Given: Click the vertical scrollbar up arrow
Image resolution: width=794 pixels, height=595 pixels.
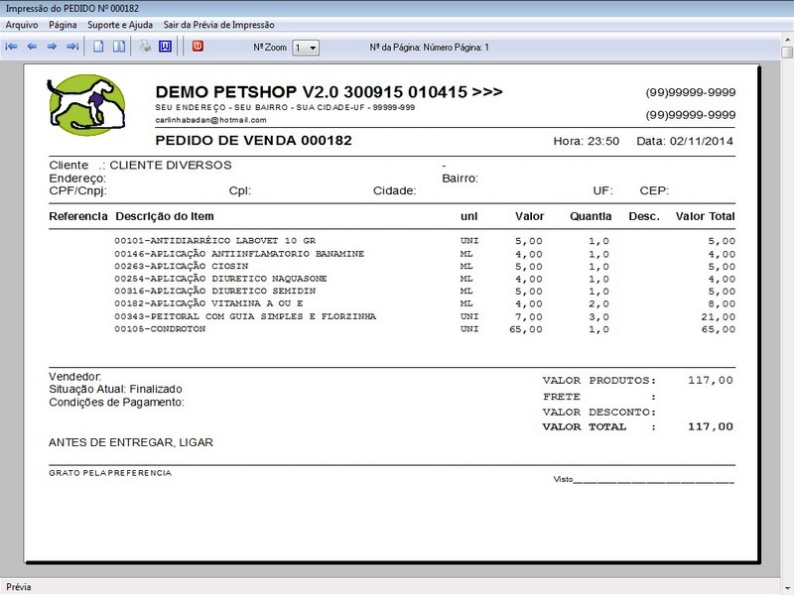Looking at the screenshot, I should 787,40.
